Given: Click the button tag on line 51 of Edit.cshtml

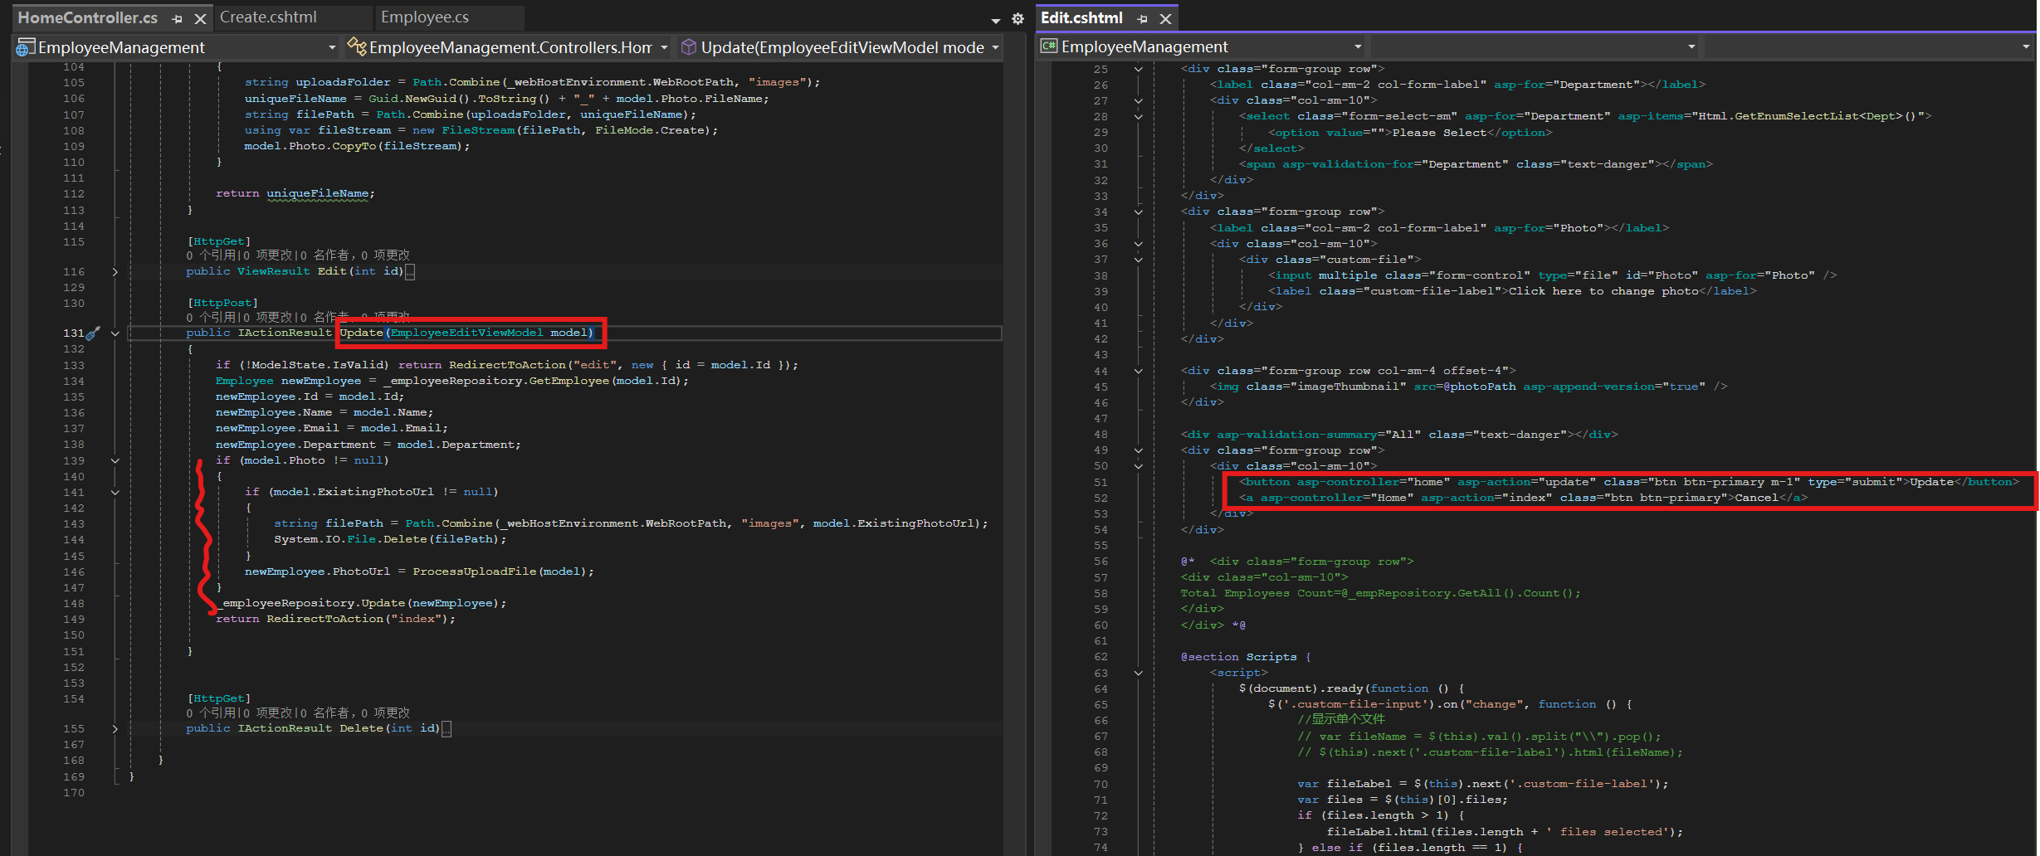Looking at the screenshot, I should (x=1629, y=482).
